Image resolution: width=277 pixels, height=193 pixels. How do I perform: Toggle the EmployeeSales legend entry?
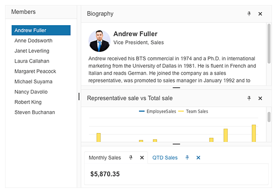(x=157, y=112)
